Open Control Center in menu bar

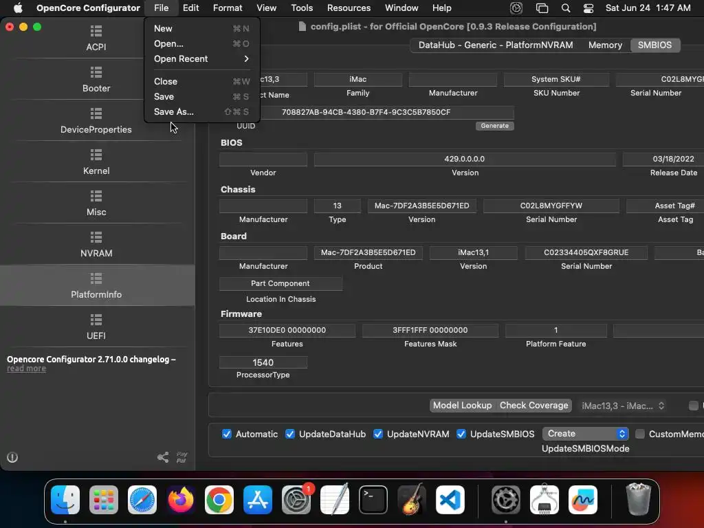pyautogui.click(x=588, y=8)
